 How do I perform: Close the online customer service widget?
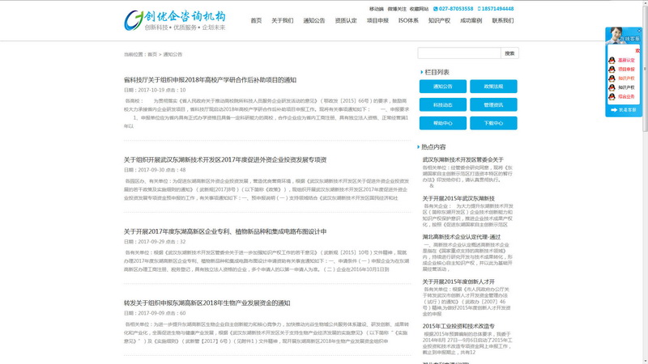coord(637,31)
